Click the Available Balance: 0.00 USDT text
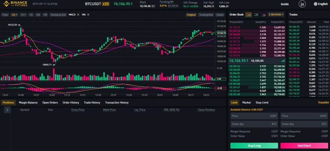Image resolution: width=330 pixels, height=151 pixels. 247,110
